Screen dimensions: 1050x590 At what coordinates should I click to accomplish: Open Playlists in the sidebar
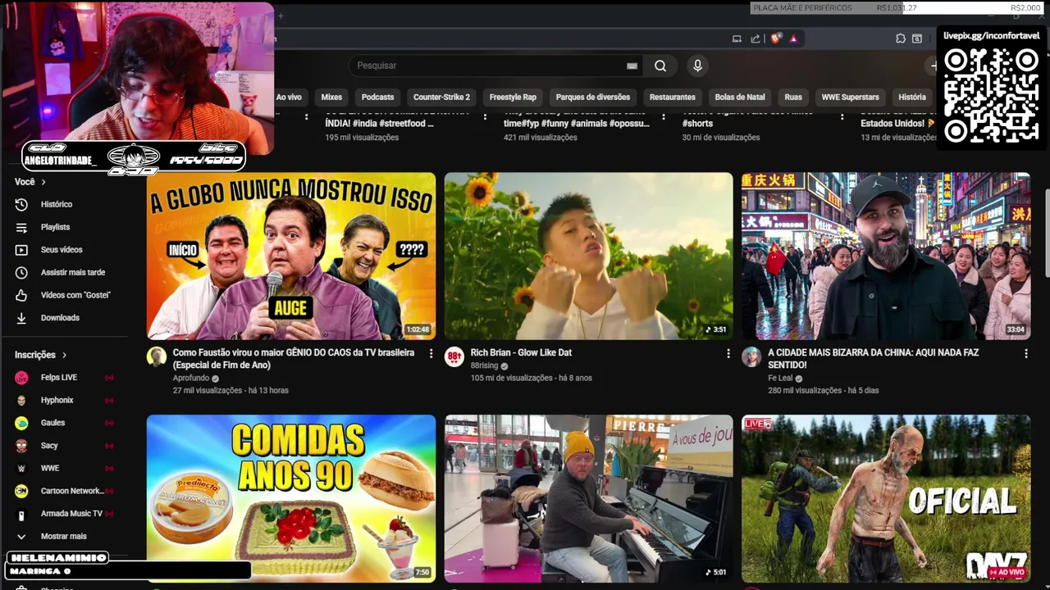coord(55,227)
